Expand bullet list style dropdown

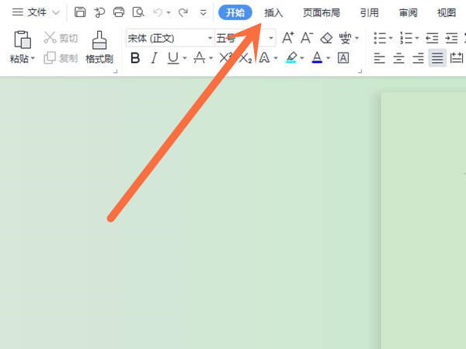[x=391, y=38]
